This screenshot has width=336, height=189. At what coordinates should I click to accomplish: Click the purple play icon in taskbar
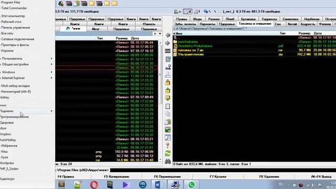[x=126, y=184]
